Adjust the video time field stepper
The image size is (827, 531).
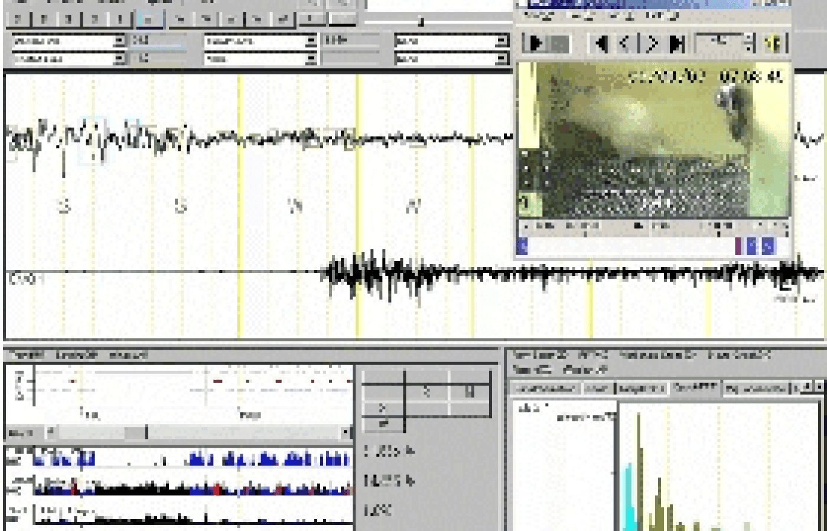pos(750,44)
